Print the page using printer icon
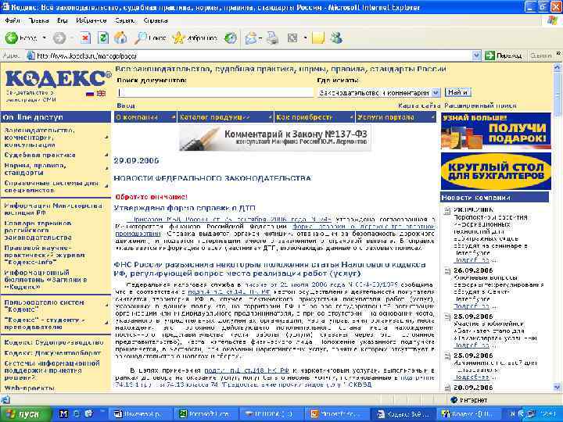 (x=273, y=38)
